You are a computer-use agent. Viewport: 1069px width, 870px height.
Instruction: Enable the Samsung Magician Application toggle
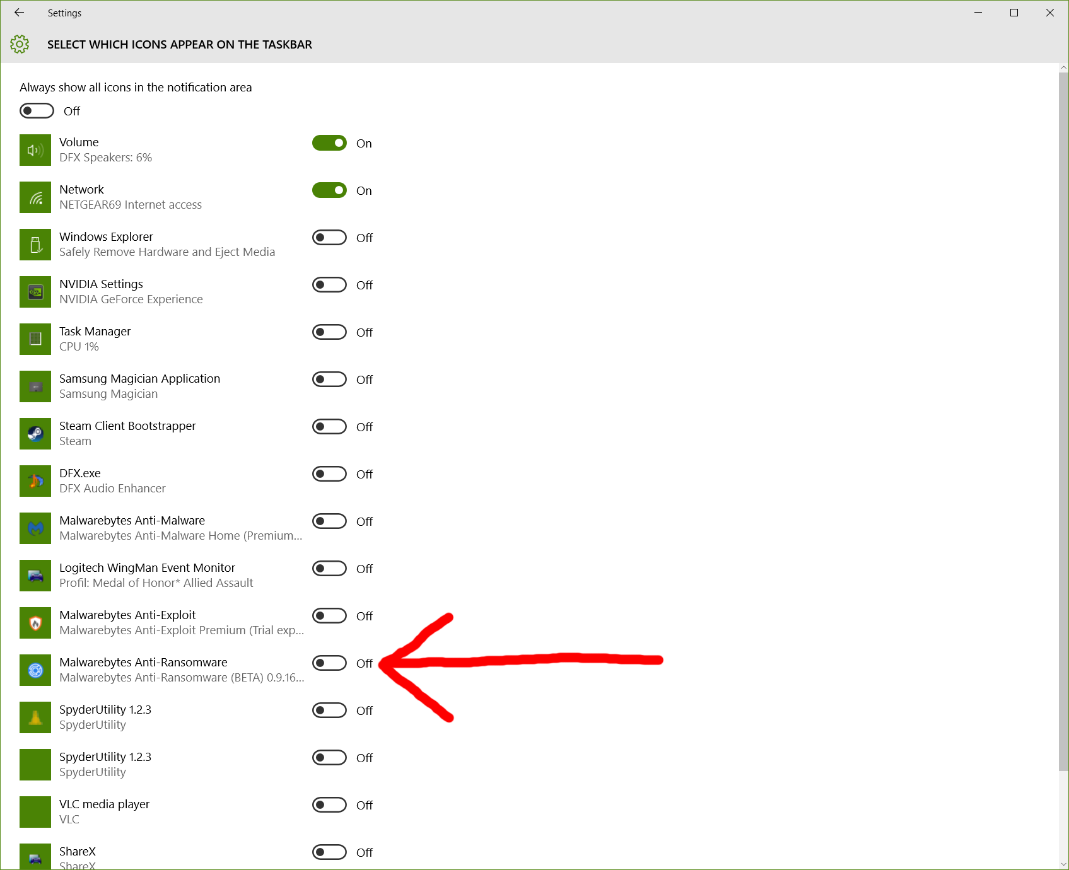click(329, 380)
